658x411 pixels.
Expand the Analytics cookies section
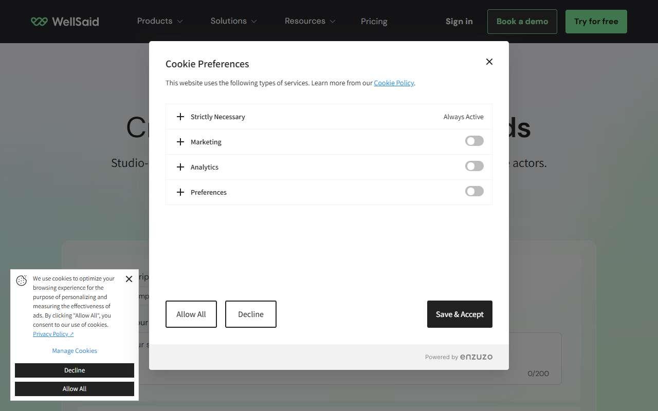180,167
